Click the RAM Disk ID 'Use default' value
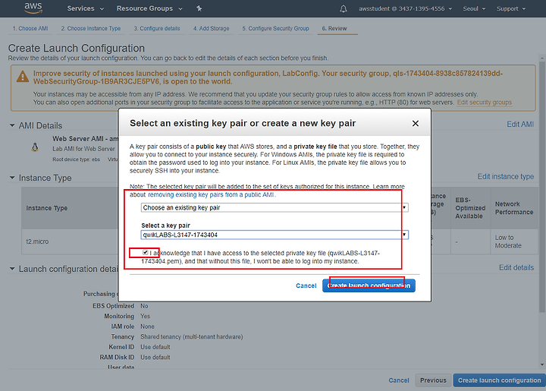The height and width of the screenshot is (391, 546). pyautogui.click(x=155, y=357)
